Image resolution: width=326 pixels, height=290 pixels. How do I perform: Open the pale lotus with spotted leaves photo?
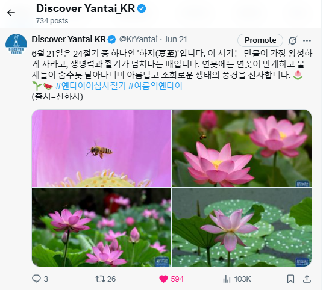[242, 227]
